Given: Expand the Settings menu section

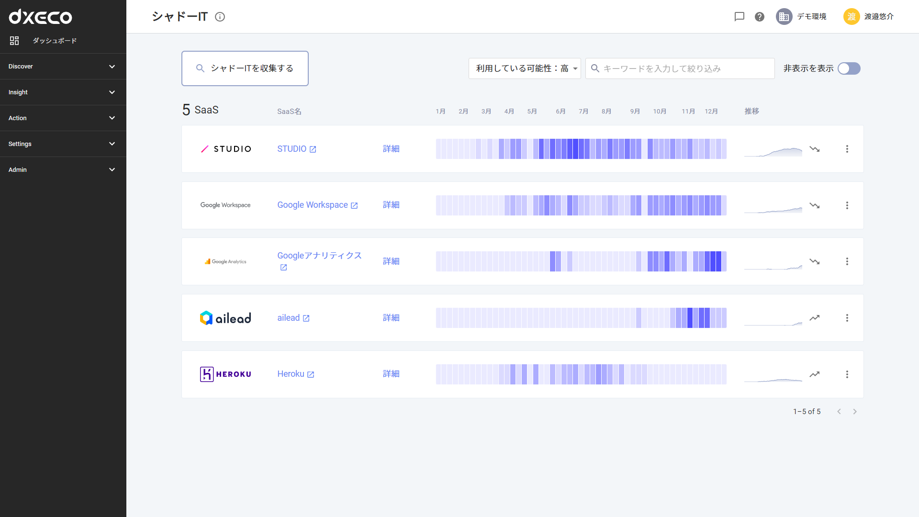Looking at the screenshot, I should (63, 144).
